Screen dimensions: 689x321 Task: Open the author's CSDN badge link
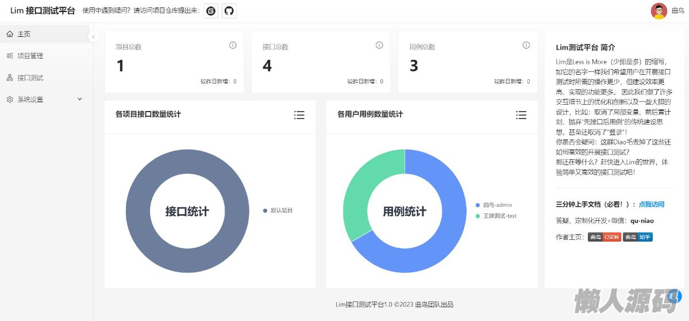[604, 237]
